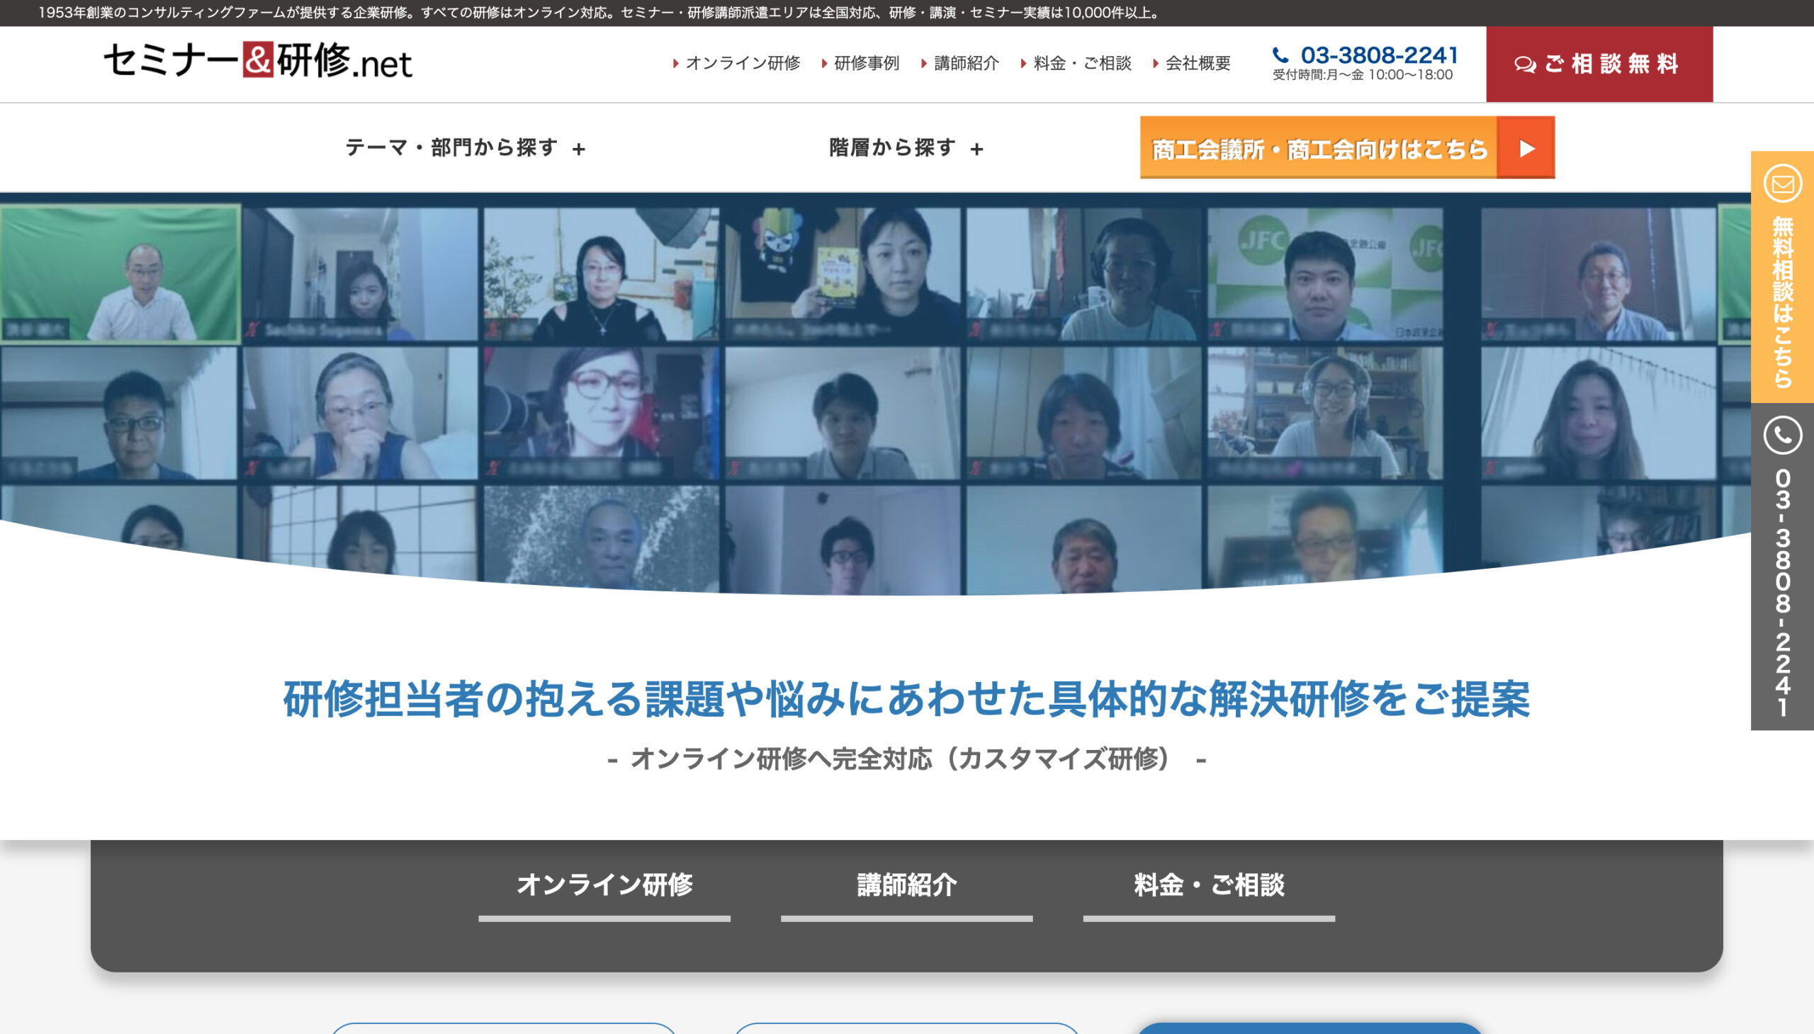Click the circled phone icon on sidebar
1814x1034 pixels.
click(x=1782, y=436)
